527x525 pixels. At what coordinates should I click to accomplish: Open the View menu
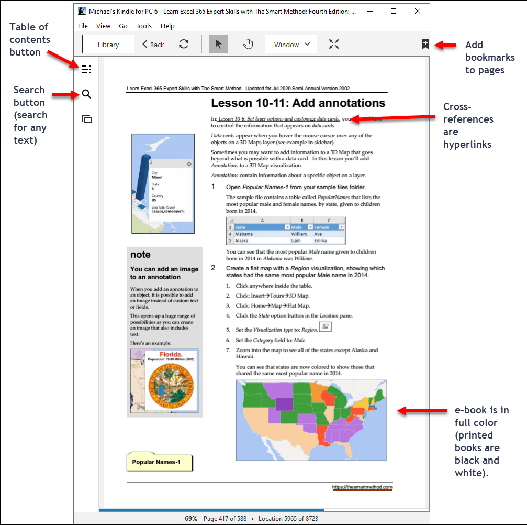103,26
